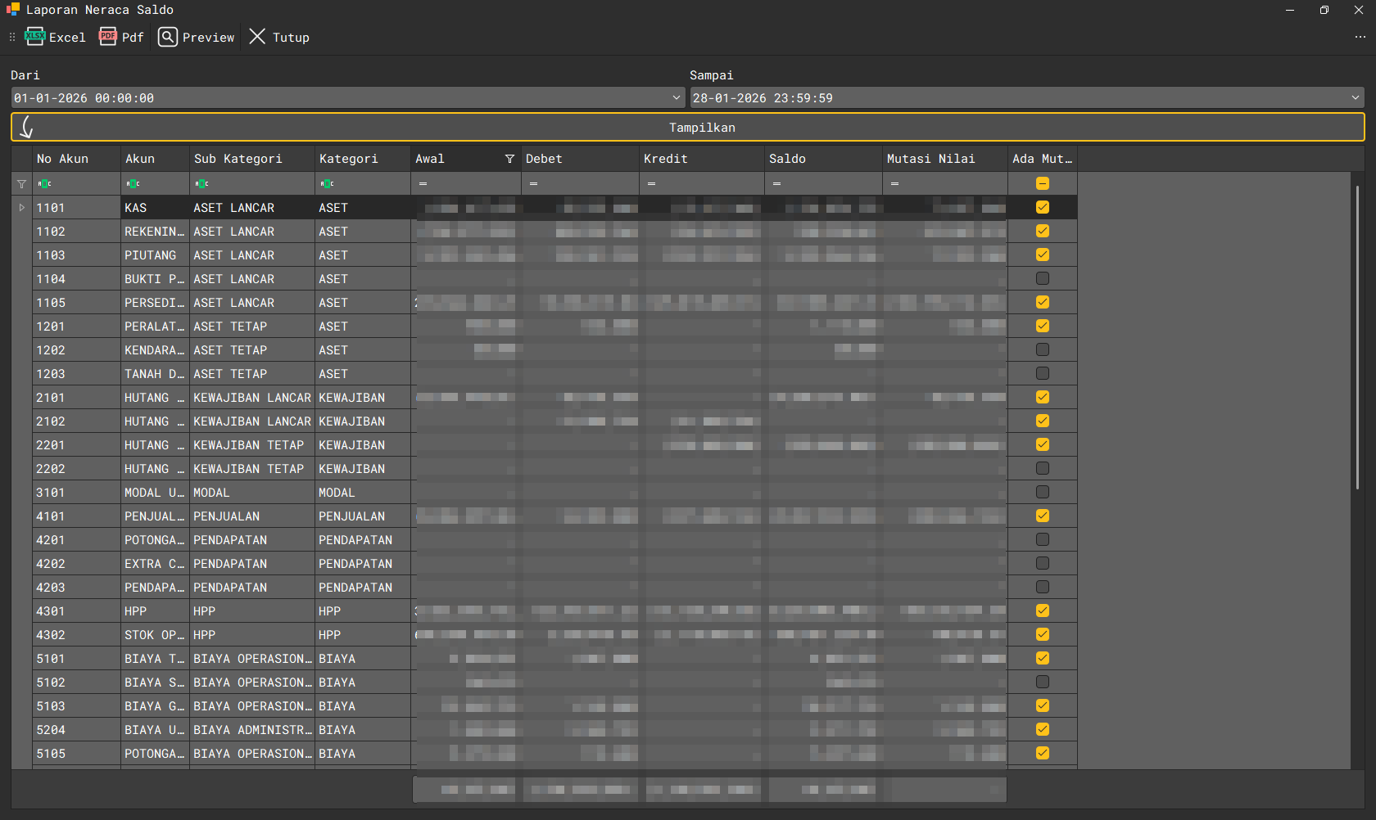Export report using the Pdf icon
Viewport: 1376px width, 820px height.
point(108,37)
